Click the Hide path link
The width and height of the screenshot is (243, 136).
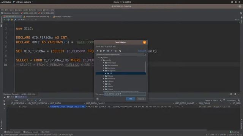[142, 51]
